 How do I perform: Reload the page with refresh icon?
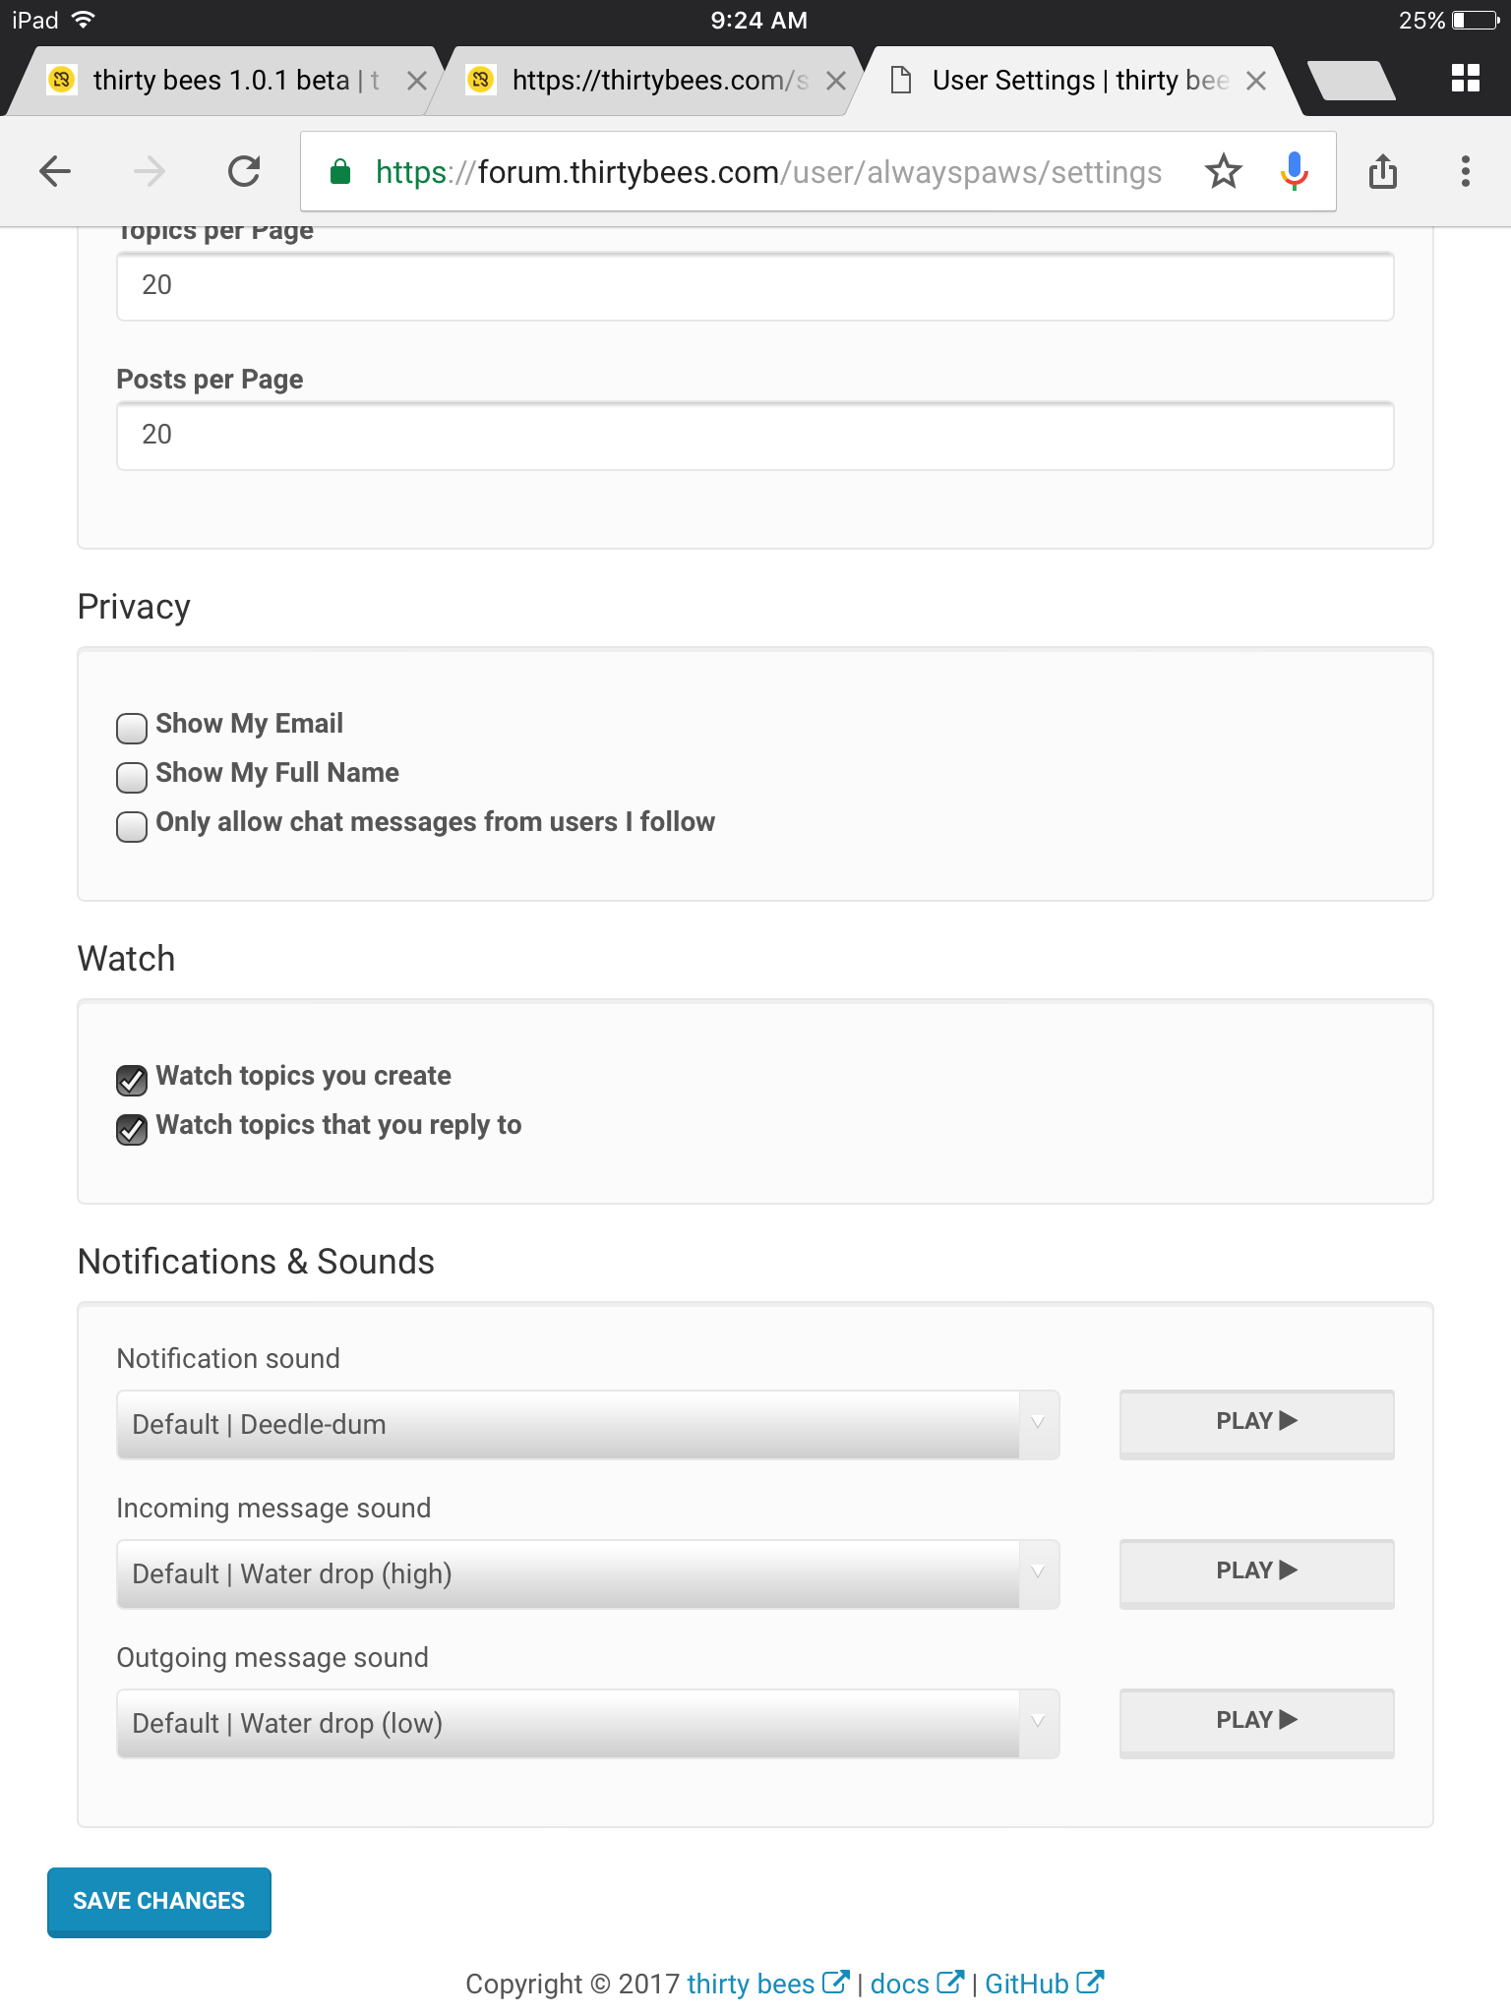244,171
